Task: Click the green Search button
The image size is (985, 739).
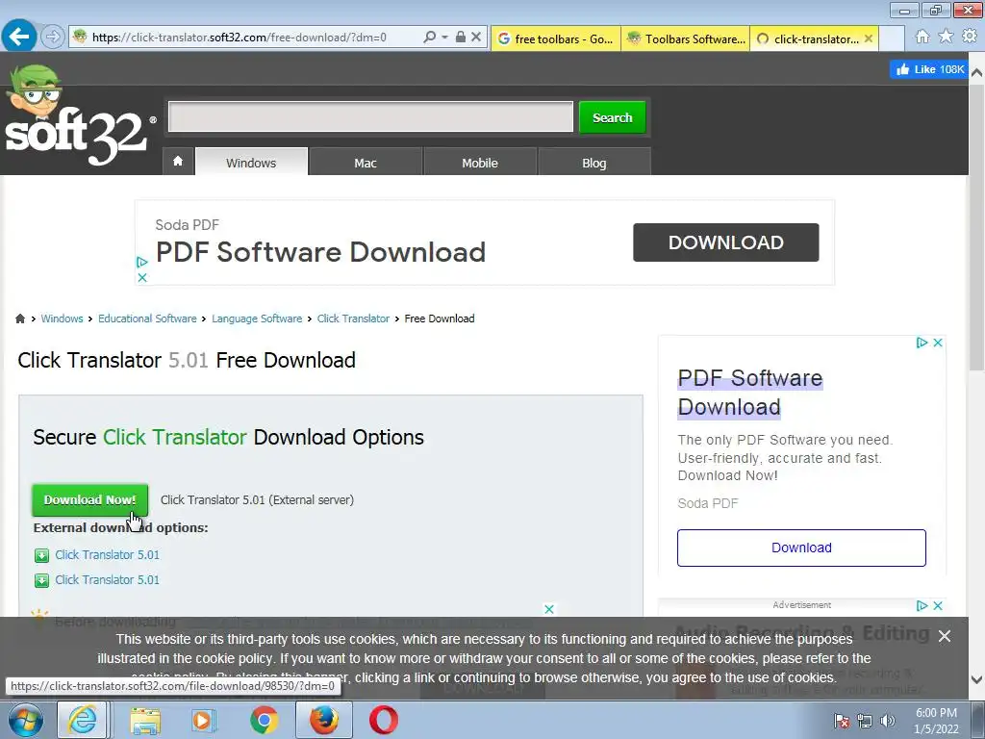Action: pos(612,117)
